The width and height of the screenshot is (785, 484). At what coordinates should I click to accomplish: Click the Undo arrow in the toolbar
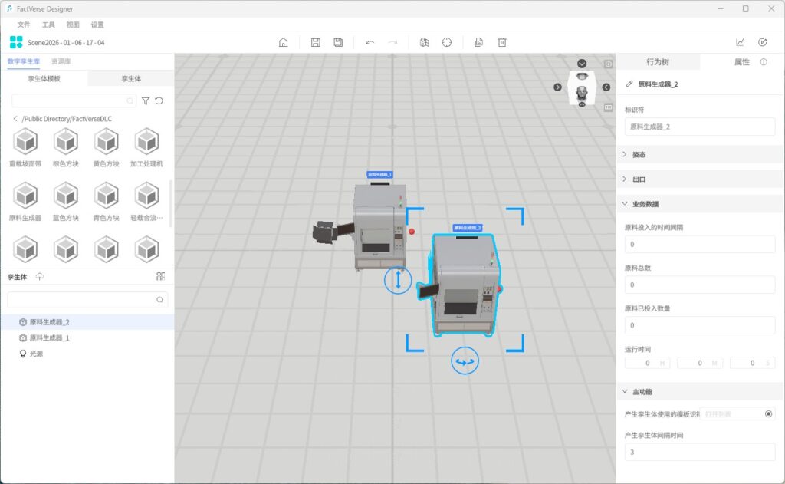[x=370, y=43]
